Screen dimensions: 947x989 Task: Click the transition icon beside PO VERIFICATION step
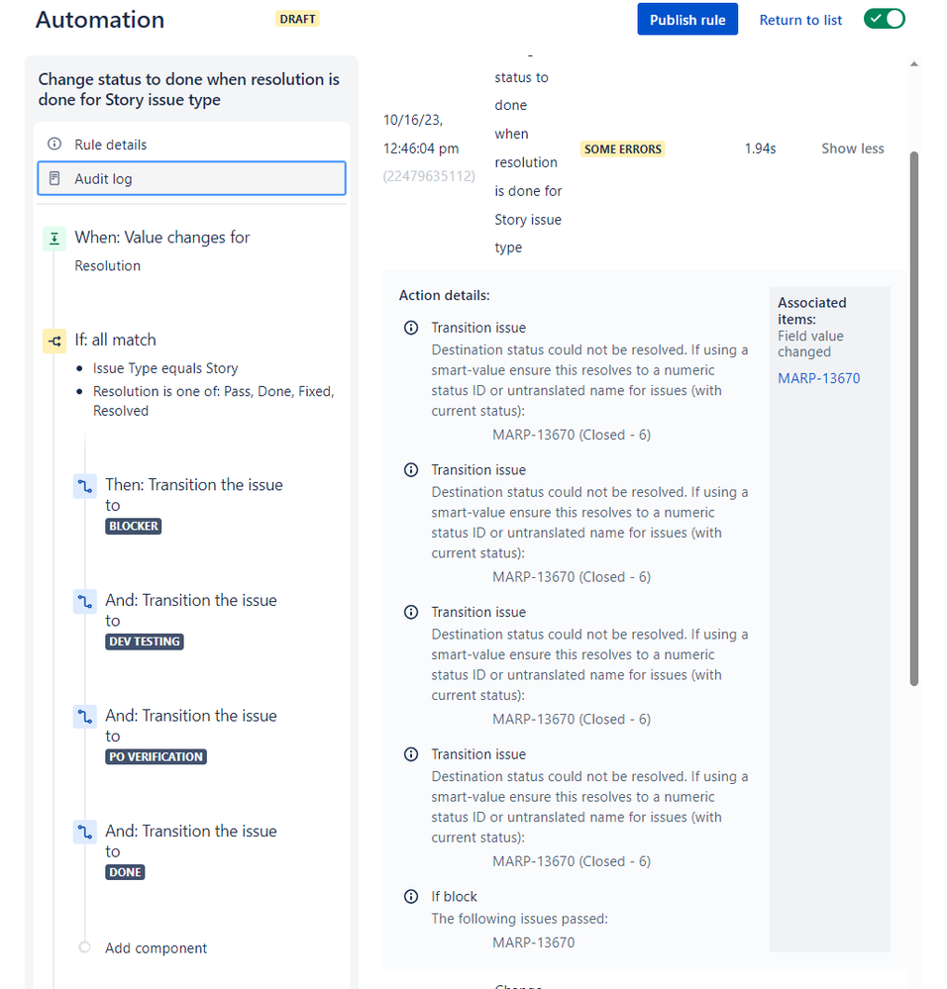tap(84, 717)
